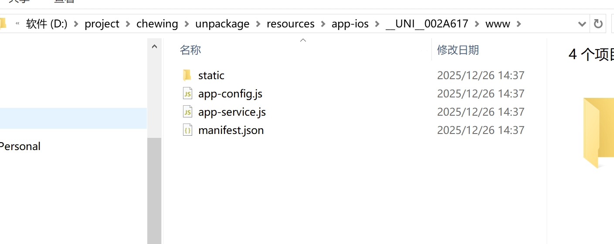Select Personal in the navigation pane

[20, 147]
